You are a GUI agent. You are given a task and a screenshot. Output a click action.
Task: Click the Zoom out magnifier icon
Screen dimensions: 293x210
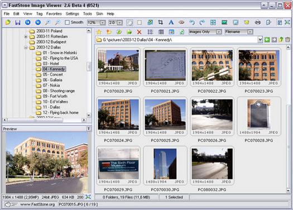[x=57, y=22]
